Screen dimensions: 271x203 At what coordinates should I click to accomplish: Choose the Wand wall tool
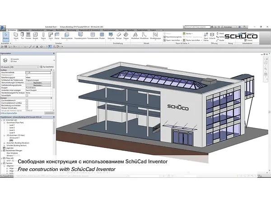(x=16, y=36)
